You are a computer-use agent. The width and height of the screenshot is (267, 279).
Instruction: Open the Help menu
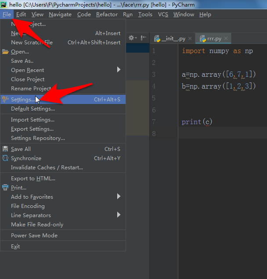[x=205, y=14]
